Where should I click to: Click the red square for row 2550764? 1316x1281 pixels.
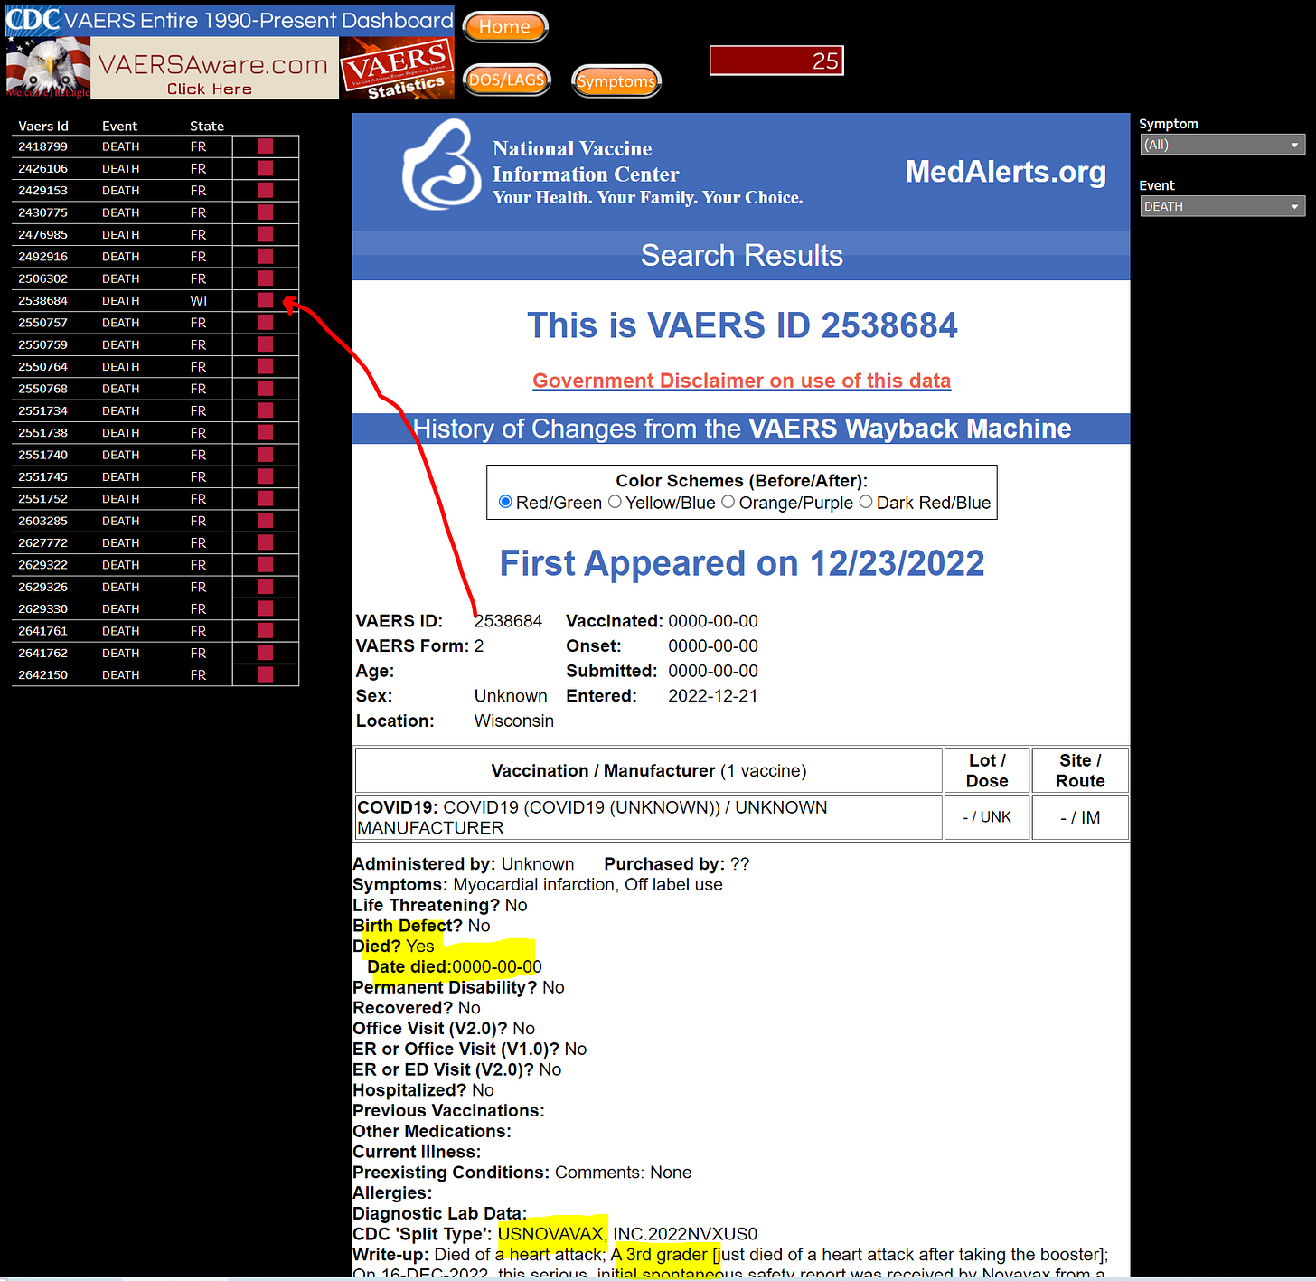tap(265, 365)
